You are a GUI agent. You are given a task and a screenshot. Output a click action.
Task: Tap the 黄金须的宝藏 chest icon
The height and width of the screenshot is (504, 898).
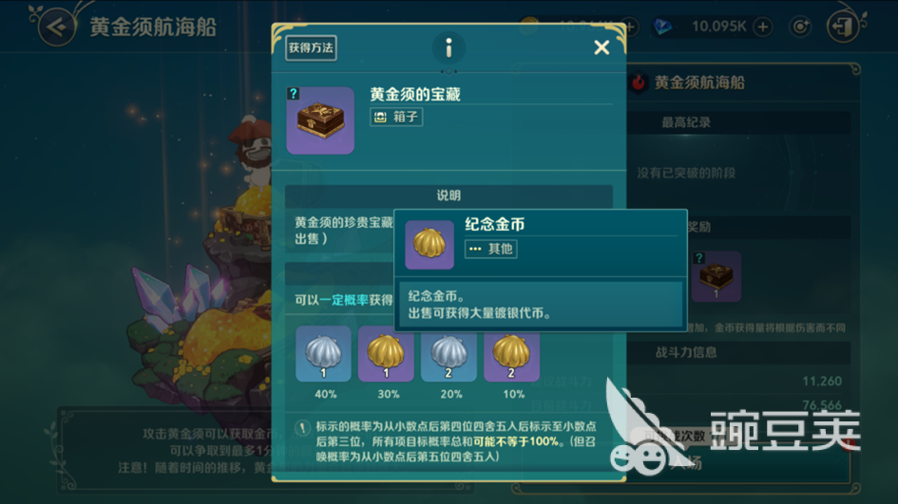[x=320, y=121]
